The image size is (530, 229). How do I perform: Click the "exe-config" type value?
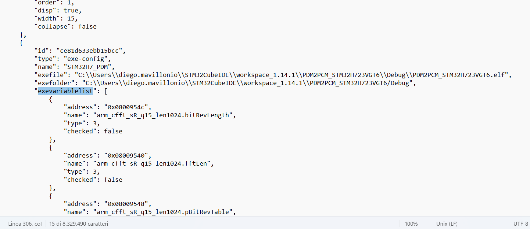pyautogui.click(x=87, y=59)
